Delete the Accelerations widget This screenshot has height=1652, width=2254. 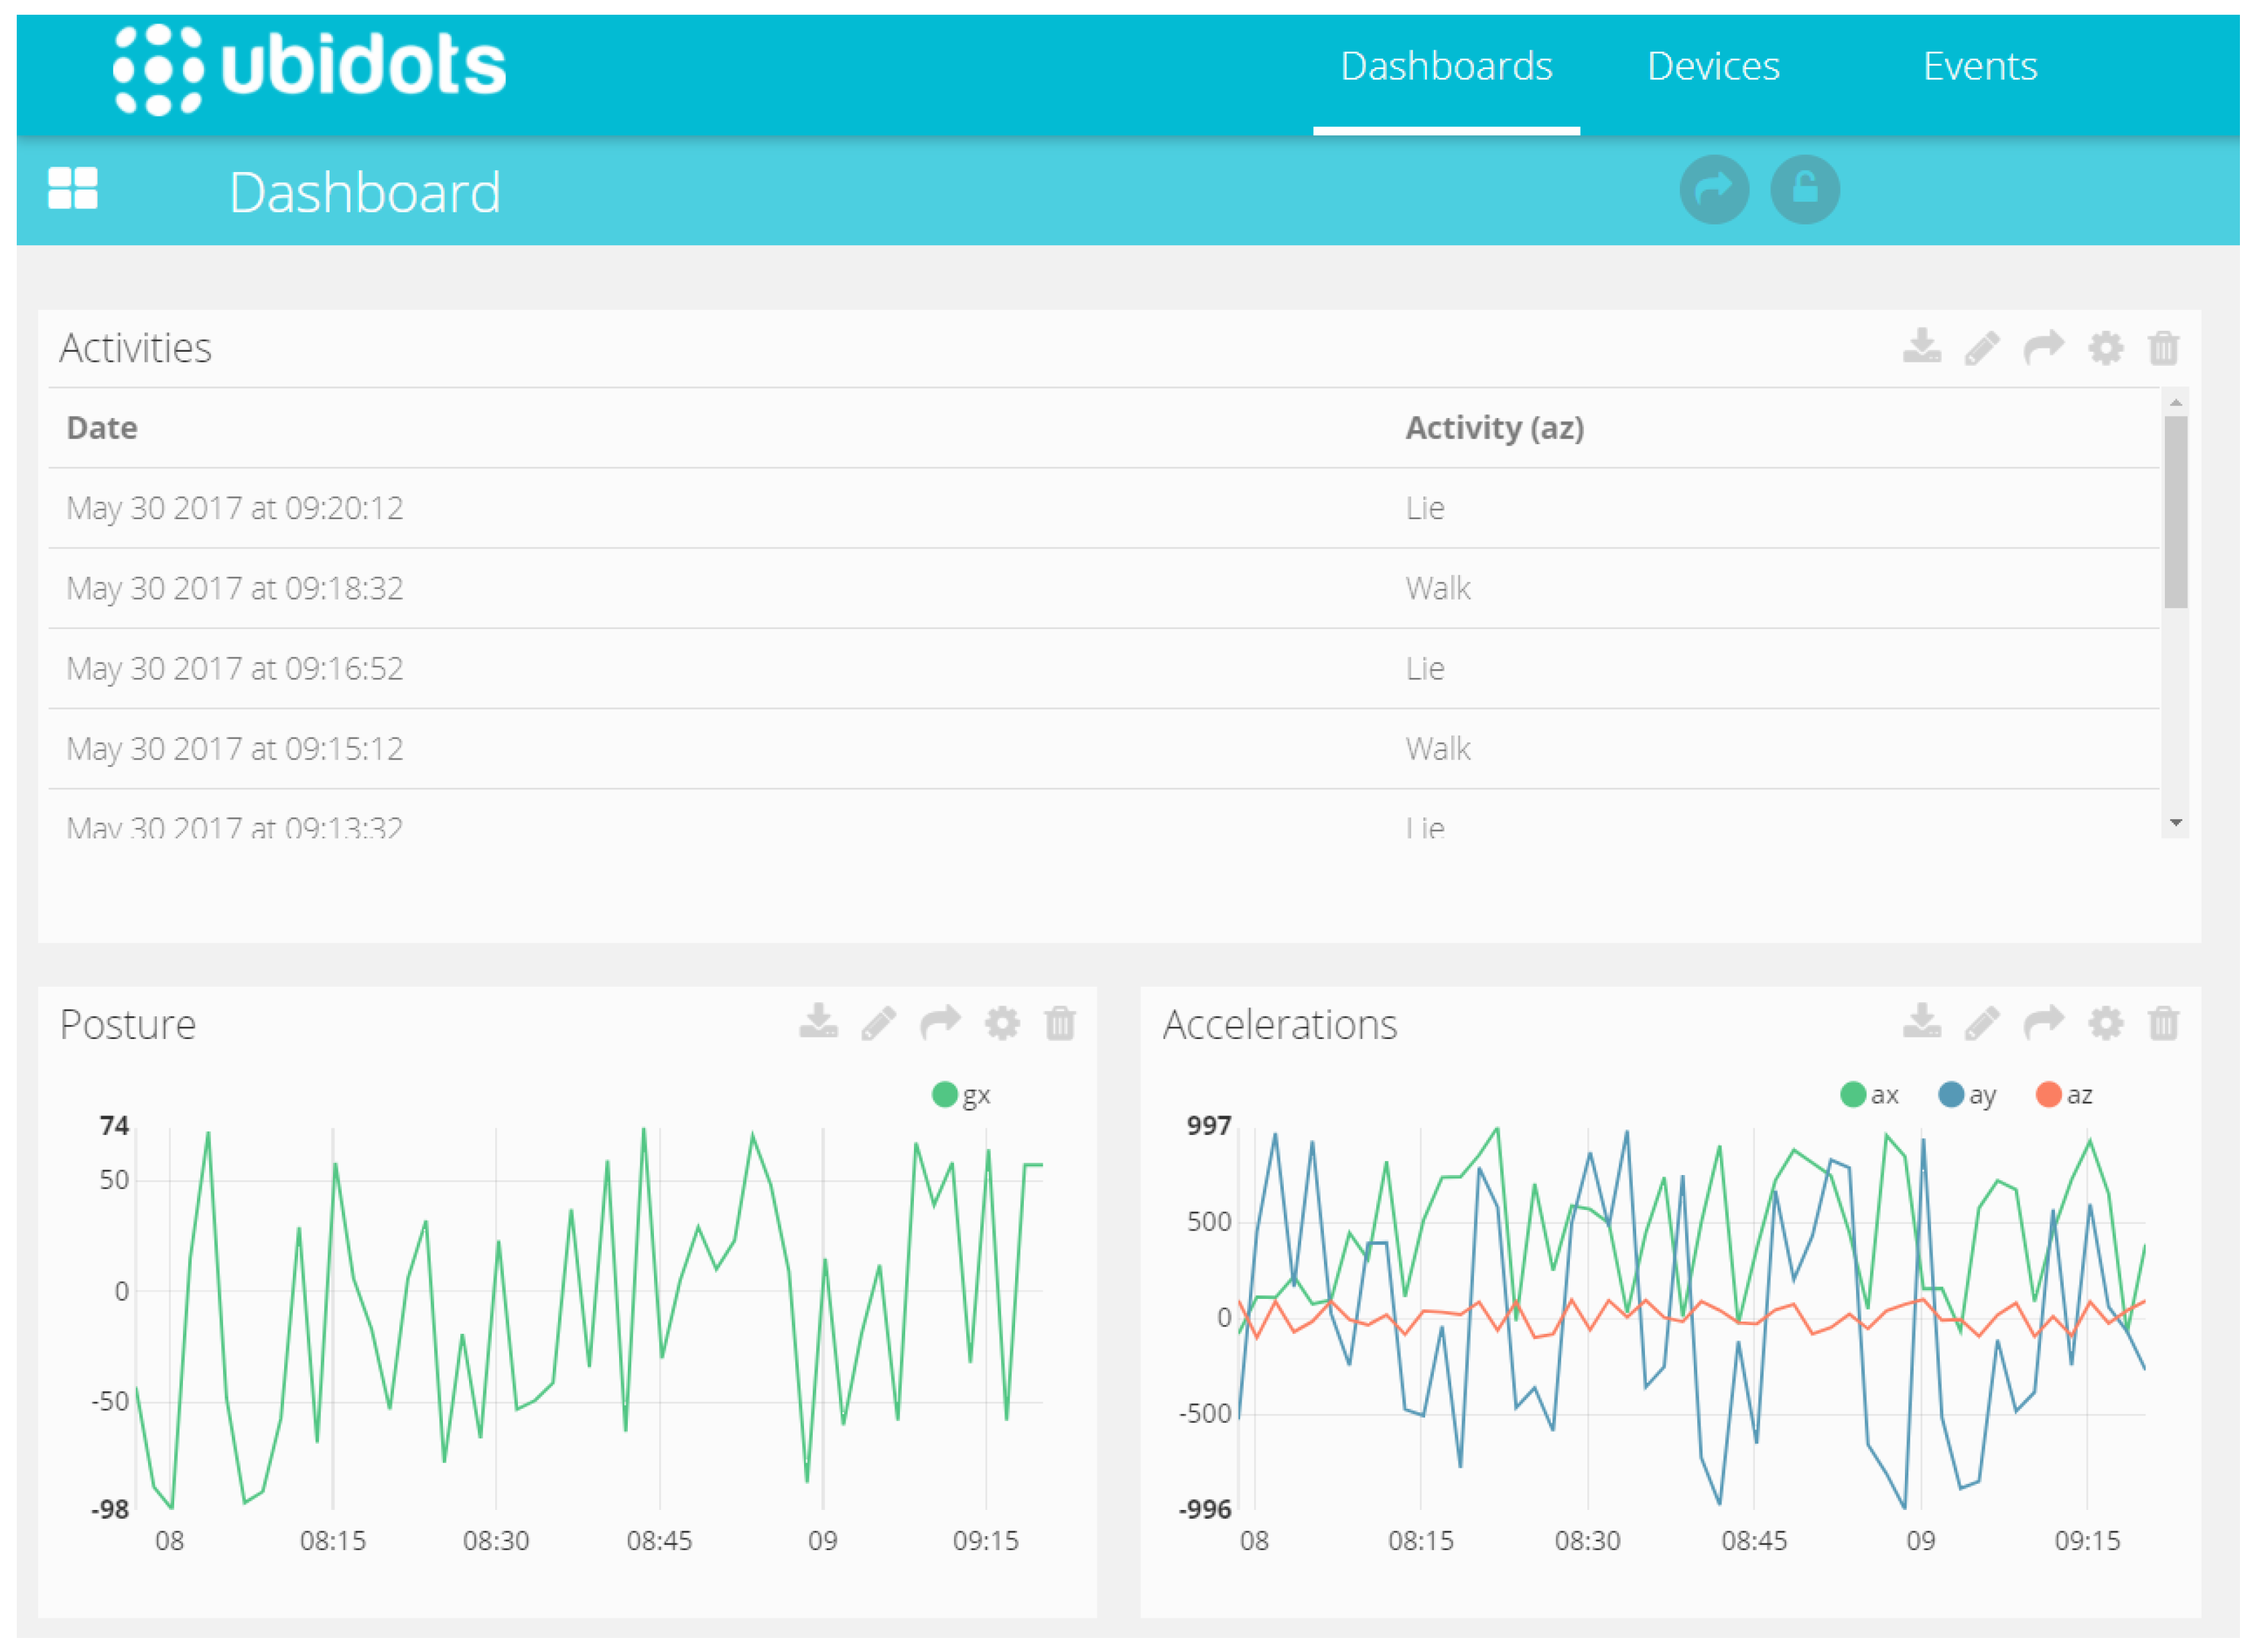click(2163, 1023)
